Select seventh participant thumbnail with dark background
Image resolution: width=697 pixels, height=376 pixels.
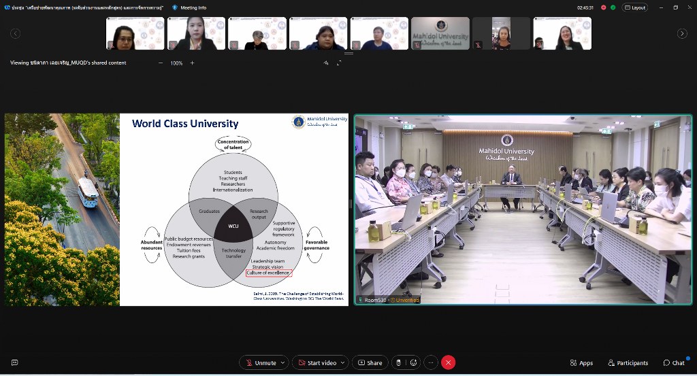coord(502,33)
